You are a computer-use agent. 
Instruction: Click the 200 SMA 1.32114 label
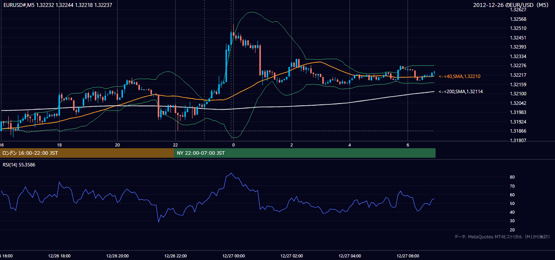[x=461, y=91]
